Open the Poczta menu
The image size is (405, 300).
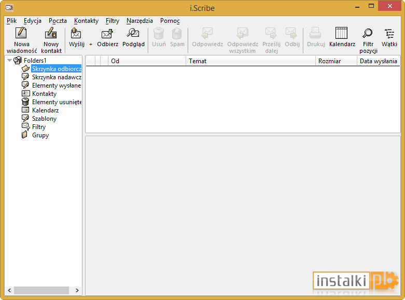pos(58,21)
